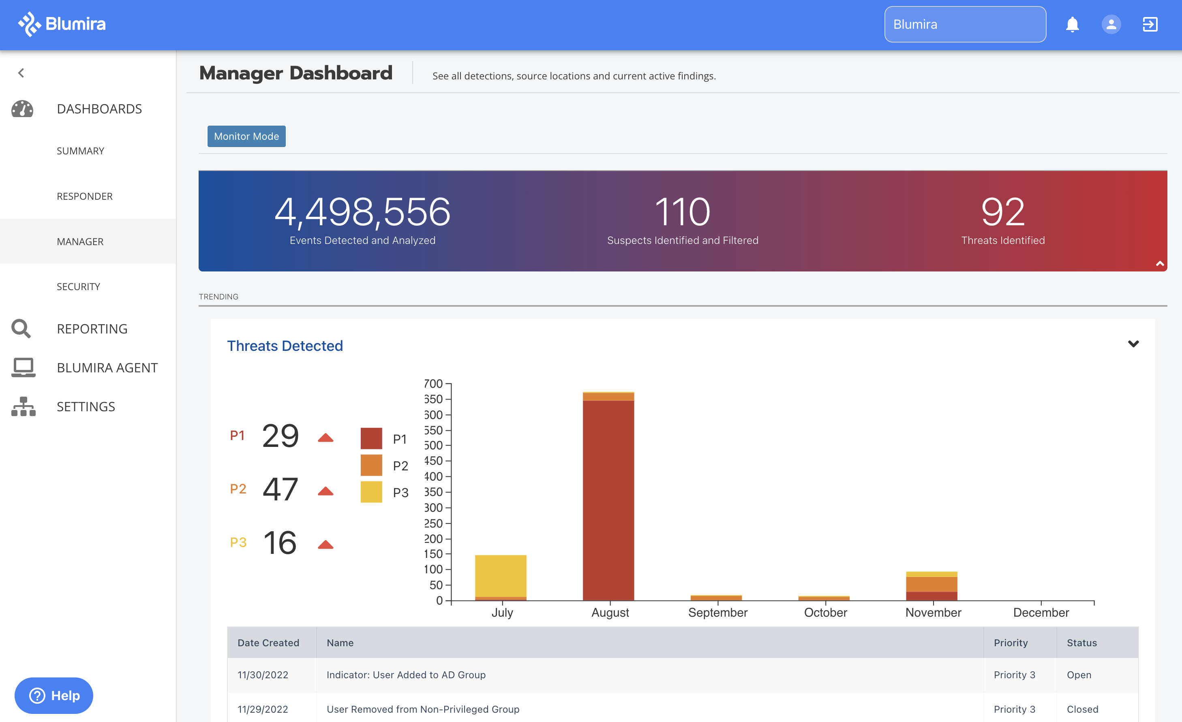The width and height of the screenshot is (1182, 722).
Task: Click the notifications bell icon
Action: click(x=1072, y=24)
